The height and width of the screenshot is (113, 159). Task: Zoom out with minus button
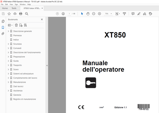[x=94, y=14]
